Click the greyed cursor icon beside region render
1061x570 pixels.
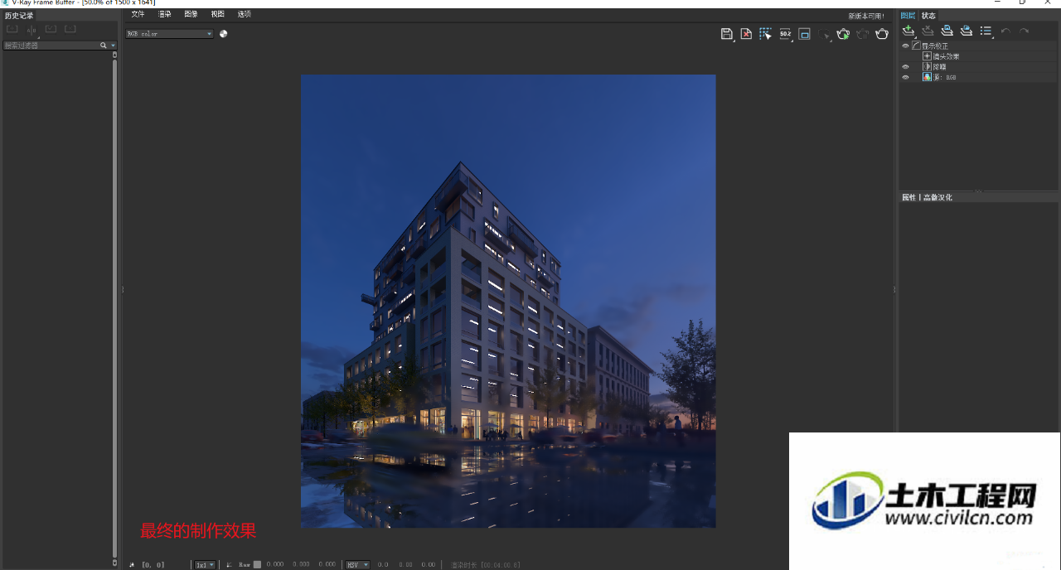(824, 34)
